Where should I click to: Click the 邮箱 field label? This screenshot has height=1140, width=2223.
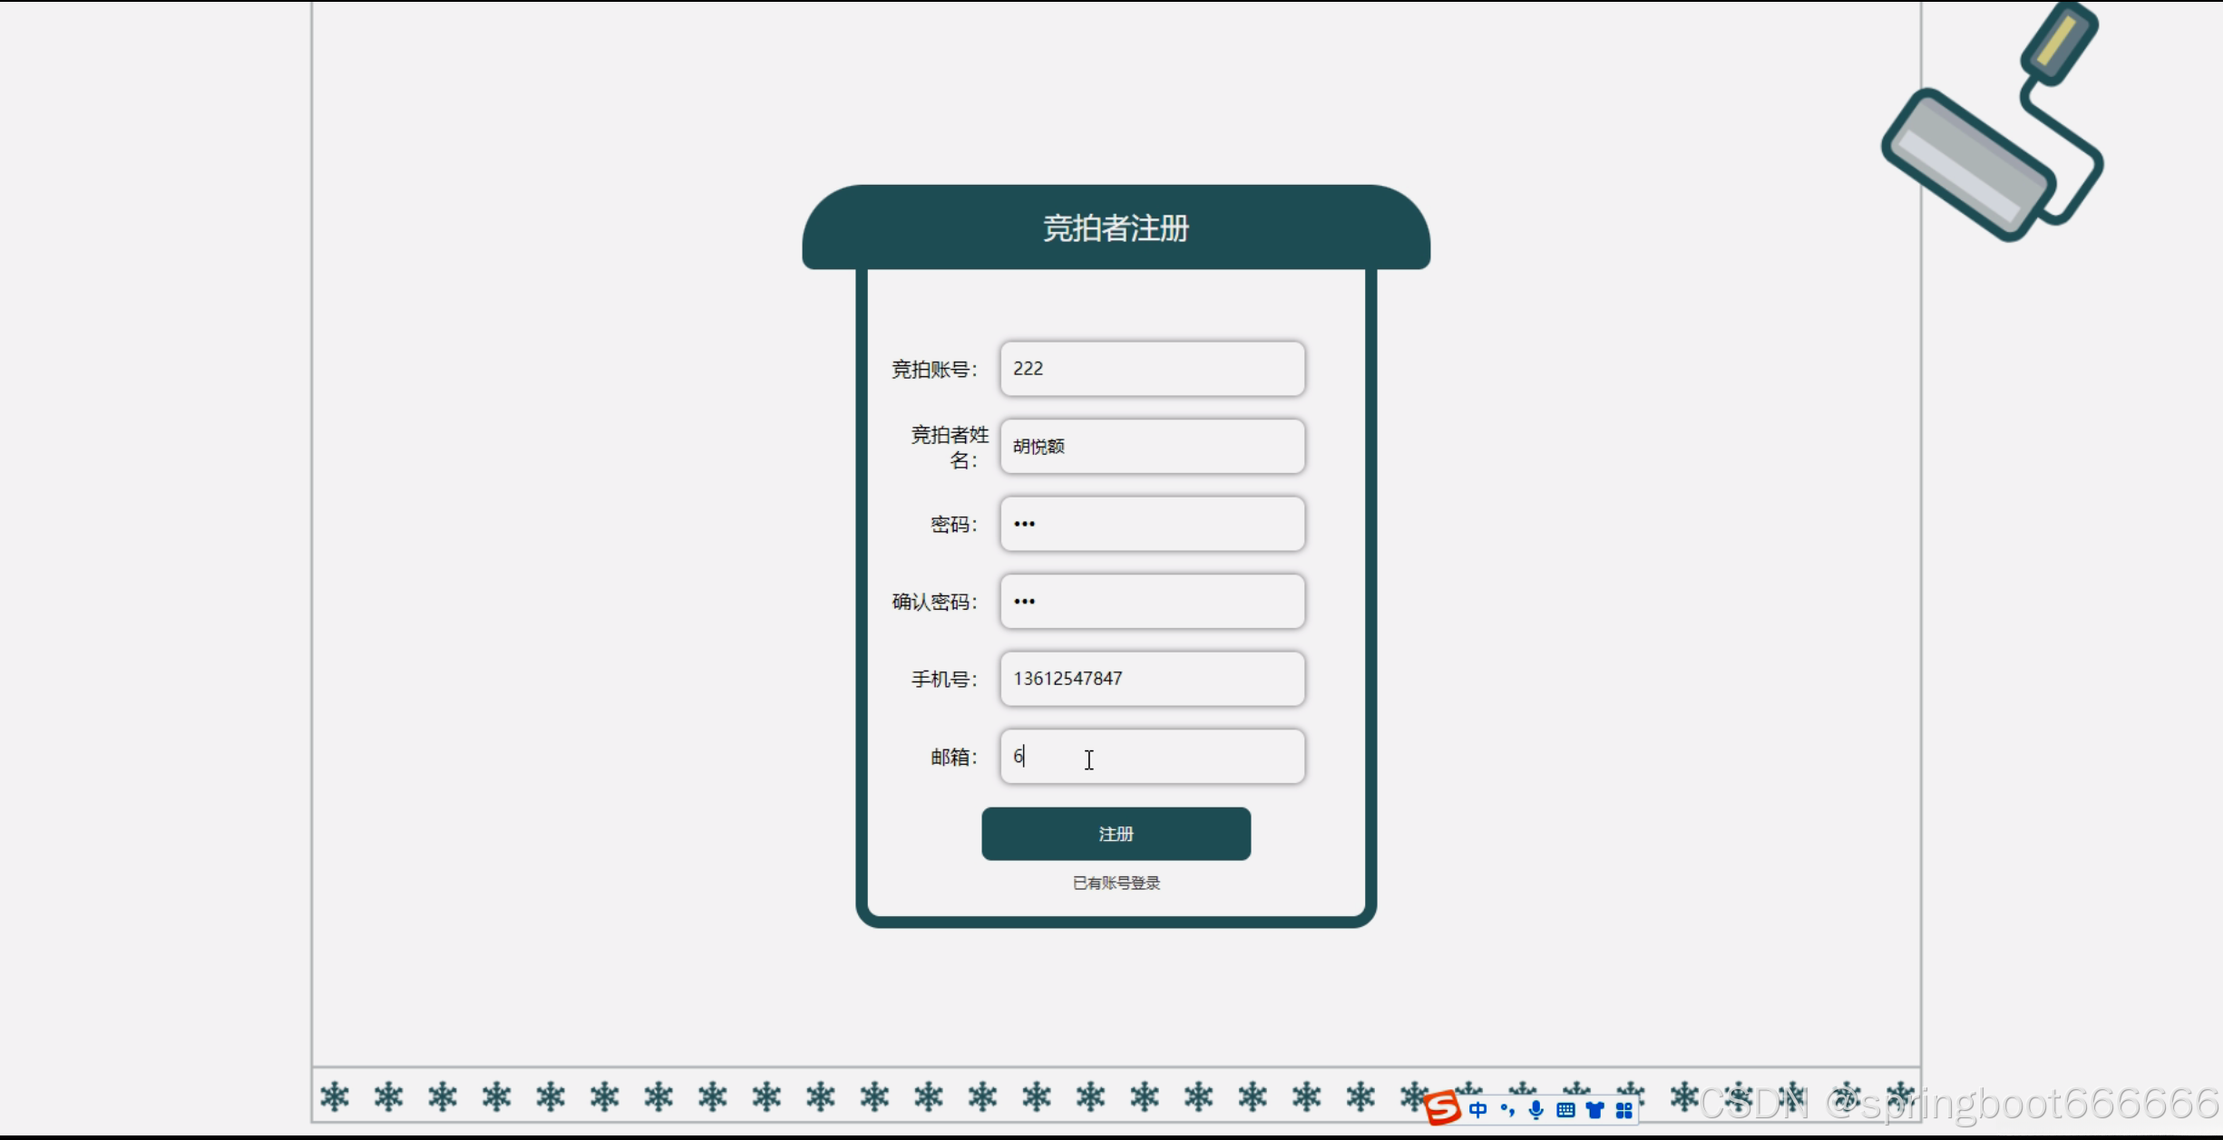pyautogui.click(x=953, y=757)
